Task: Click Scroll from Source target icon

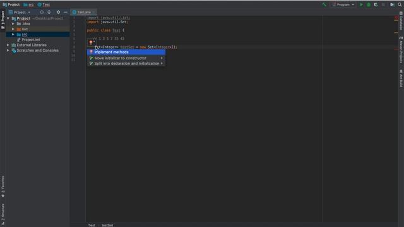Action: pyautogui.click(x=42, y=12)
